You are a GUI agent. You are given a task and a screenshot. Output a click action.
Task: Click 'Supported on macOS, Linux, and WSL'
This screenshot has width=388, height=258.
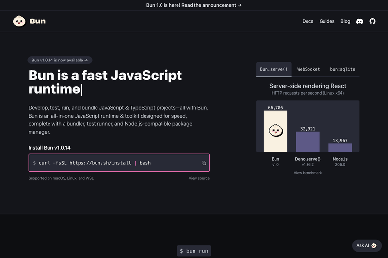click(61, 178)
